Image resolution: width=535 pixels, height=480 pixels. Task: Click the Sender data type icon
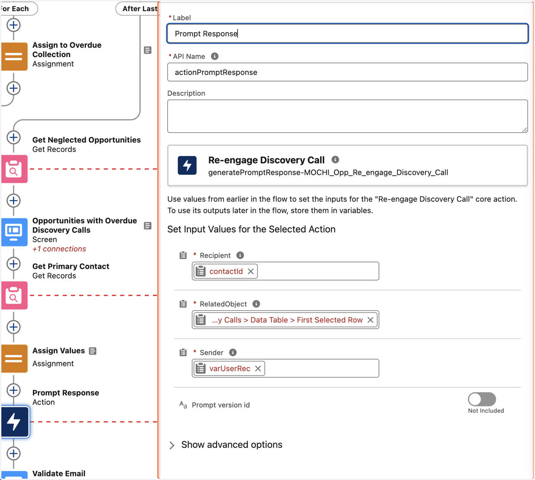pos(183,353)
